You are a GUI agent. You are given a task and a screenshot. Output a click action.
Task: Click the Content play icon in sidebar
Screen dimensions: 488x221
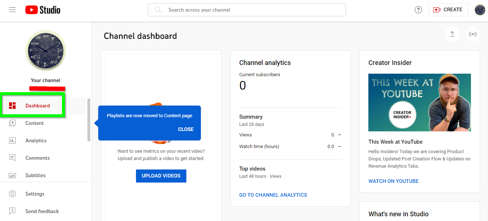coord(12,123)
